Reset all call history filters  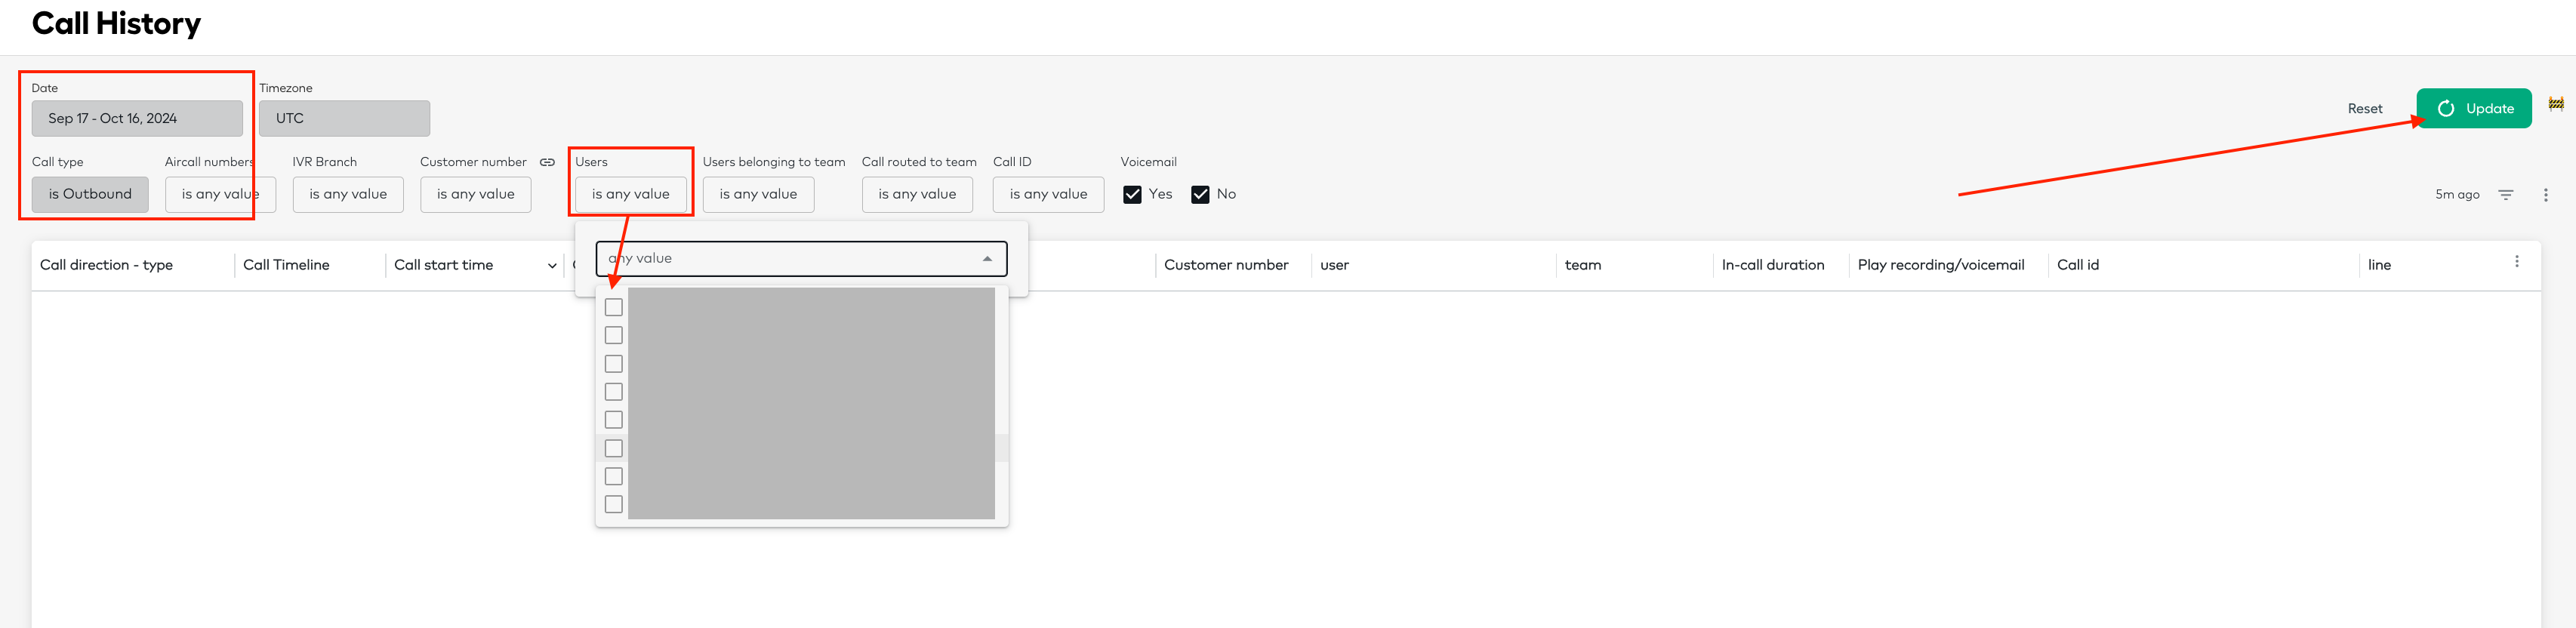(x=2364, y=108)
